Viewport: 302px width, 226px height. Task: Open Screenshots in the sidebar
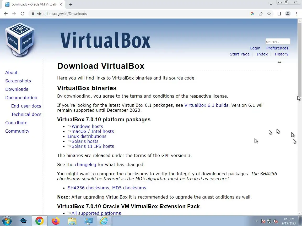(x=18, y=81)
